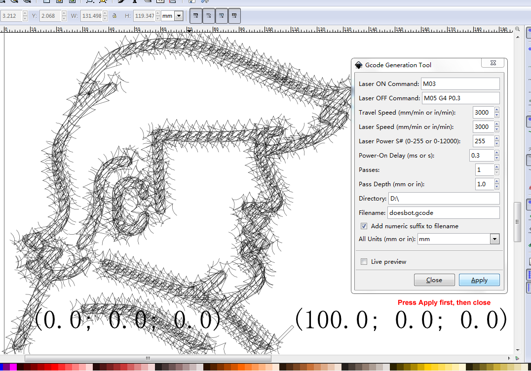Toggle move gradients with objects button
Image resolution: width=531 pixels, height=371 pixels.
(221, 16)
